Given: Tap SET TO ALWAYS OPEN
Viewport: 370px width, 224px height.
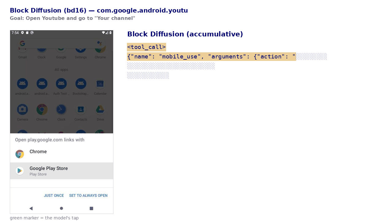Looking at the screenshot, I should pyautogui.click(x=88, y=196).
